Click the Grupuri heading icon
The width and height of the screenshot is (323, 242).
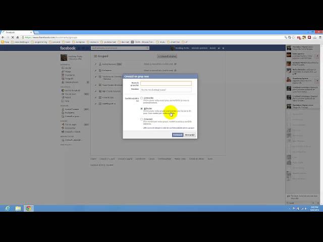point(95,56)
